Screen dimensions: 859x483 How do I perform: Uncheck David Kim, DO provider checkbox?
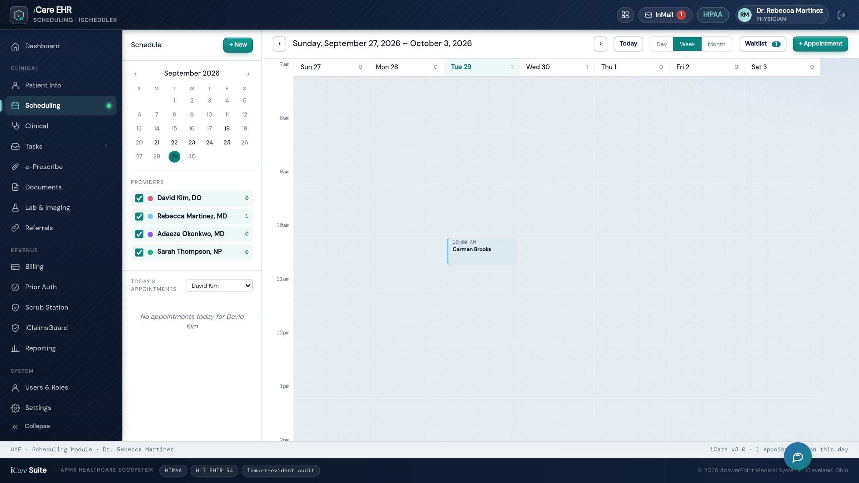click(x=139, y=198)
